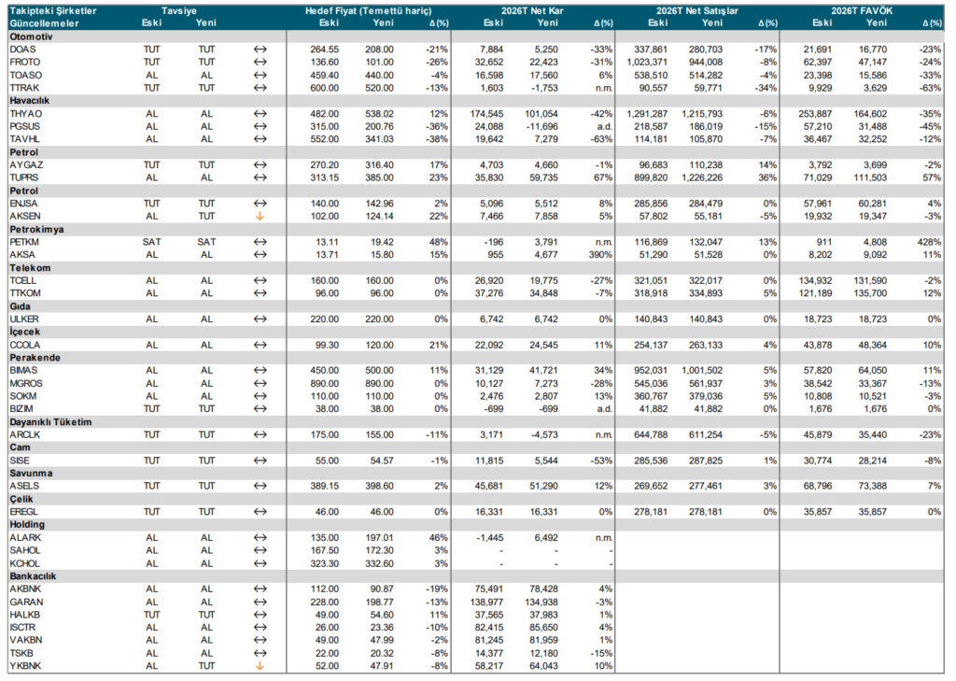Click the orange downgrade arrow in YKBNK row
This screenshot has width=956, height=681.
[x=260, y=666]
